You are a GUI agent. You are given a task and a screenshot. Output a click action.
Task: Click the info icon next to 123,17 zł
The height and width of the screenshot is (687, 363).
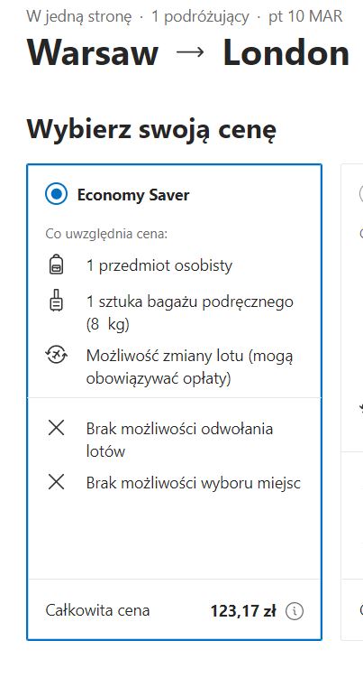(x=295, y=611)
